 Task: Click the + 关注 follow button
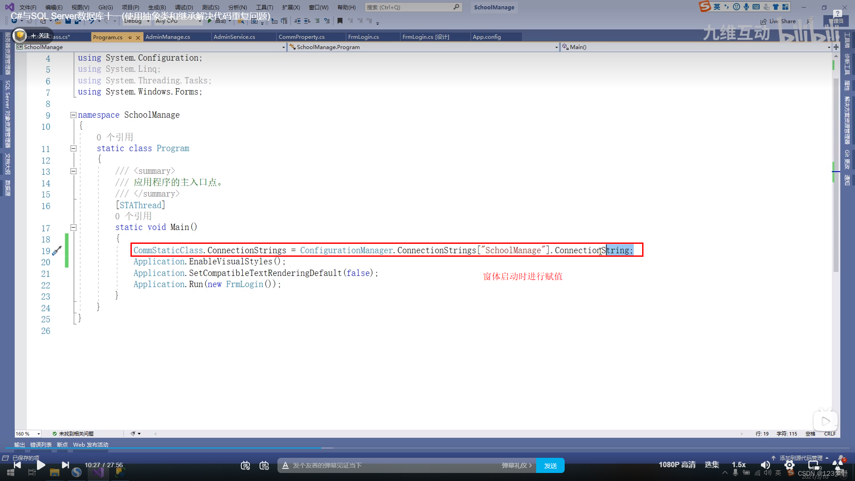(x=40, y=36)
